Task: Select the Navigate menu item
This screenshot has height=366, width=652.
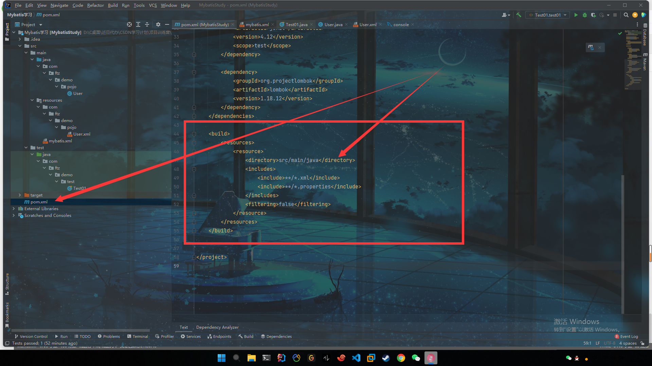Action: (x=59, y=5)
